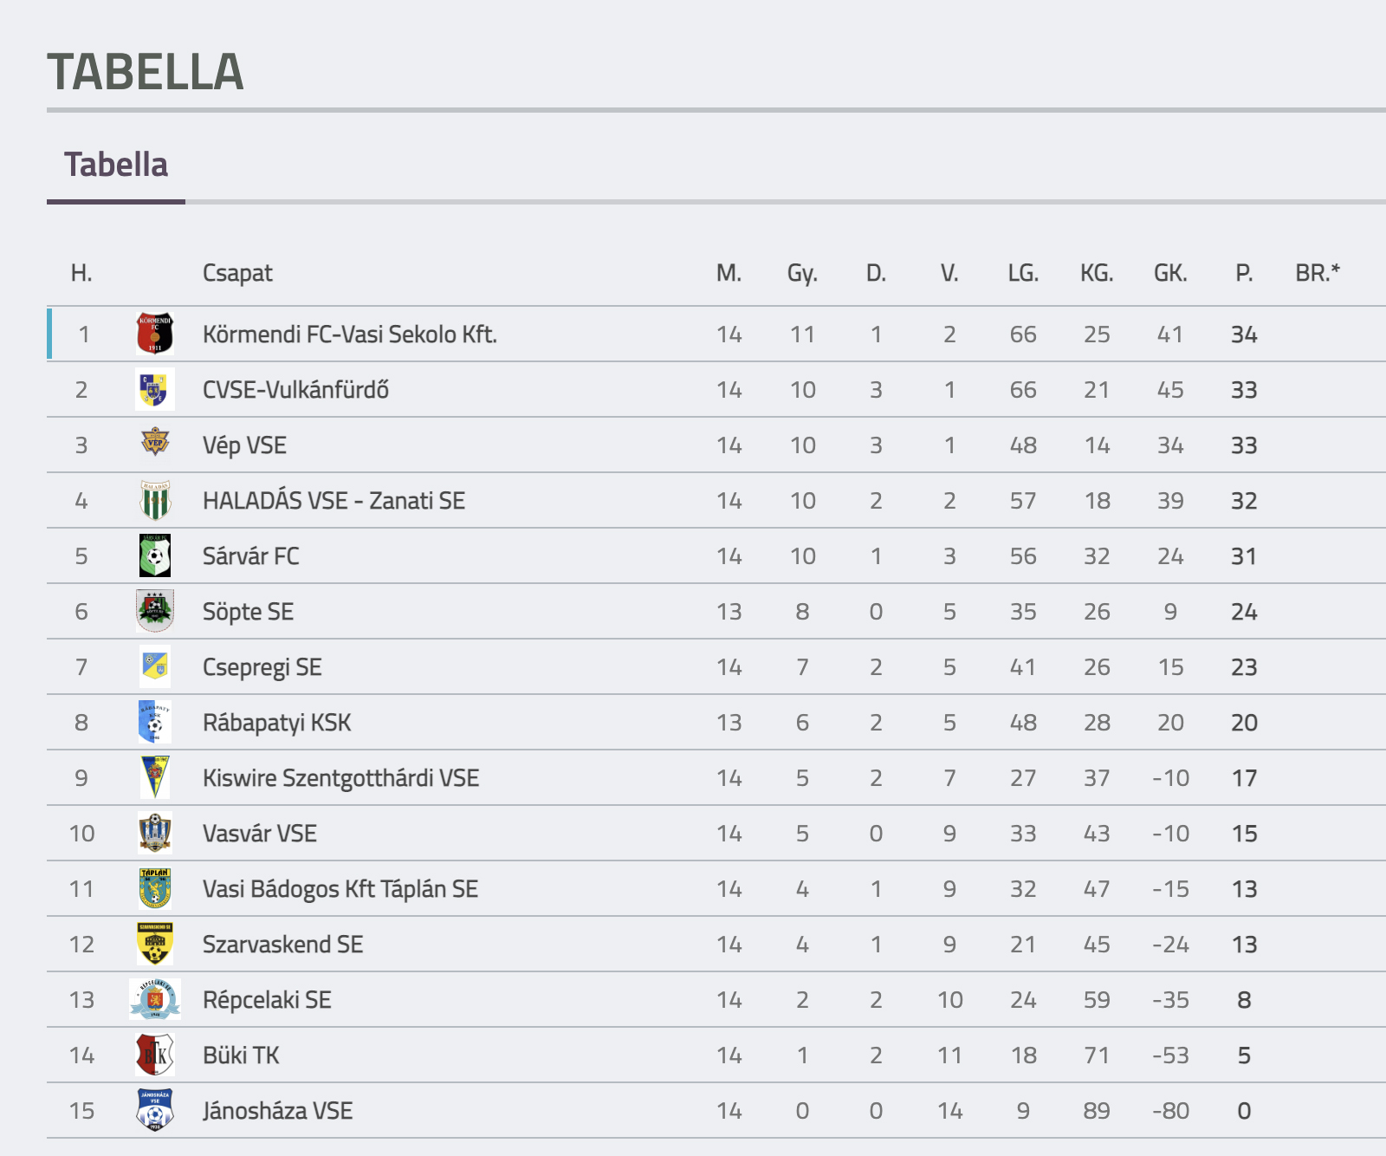Click the Jánosháza VSE shield logo
The image size is (1386, 1156).
coord(155,1110)
